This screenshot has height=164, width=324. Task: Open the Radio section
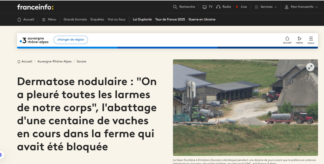coord(223,7)
